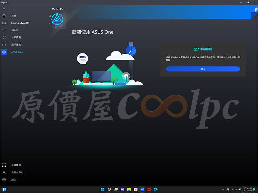Viewport: 258px width, 193px height.
Task: Click the 歡迎使用 ASUS One heading
Action: point(93,32)
